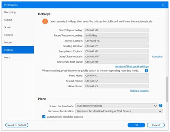The height and width of the screenshot is (132, 170).
Task: Click the Scrolling Window hotkey field
Action: pos(116,46)
